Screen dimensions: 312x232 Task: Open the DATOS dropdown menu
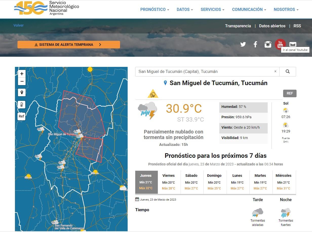pyautogui.click(x=185, y=9)
